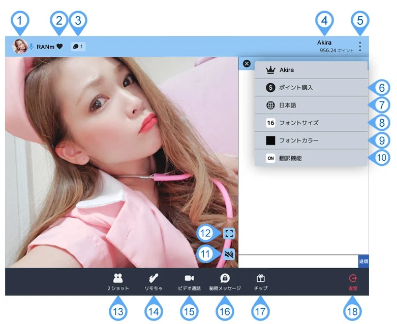Click the black フォントカラー swatch
The height and width of the screenshot is (324, 397).
pyautogui.click(x=270, y=140)
